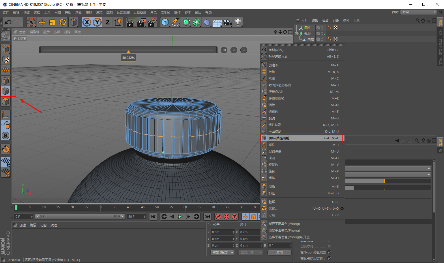Toggle the 切换方向 checkbox
The width and height of the screenshot is (444, 263).
point(329,246)
